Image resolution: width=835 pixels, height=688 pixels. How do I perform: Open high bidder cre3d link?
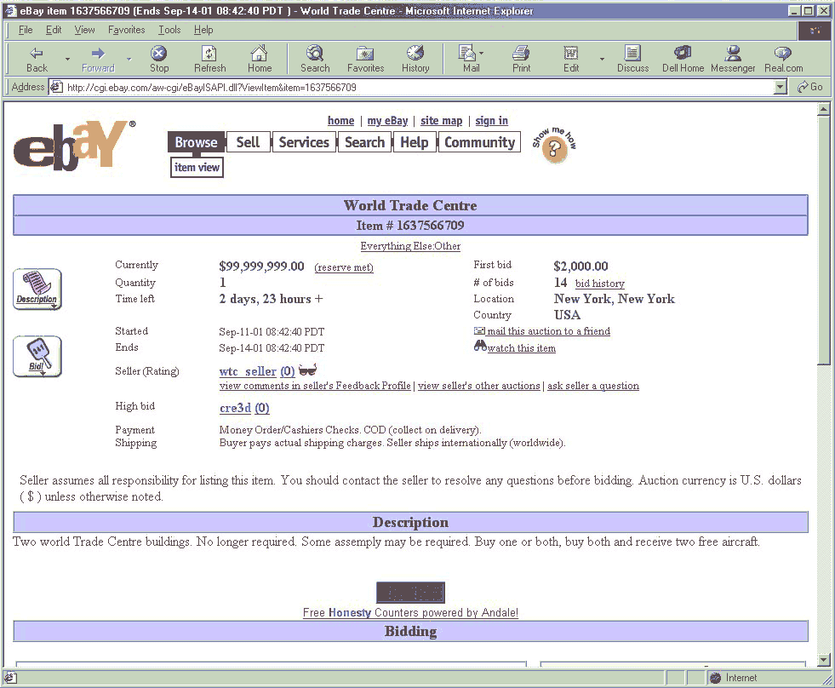tap(236, 408)
